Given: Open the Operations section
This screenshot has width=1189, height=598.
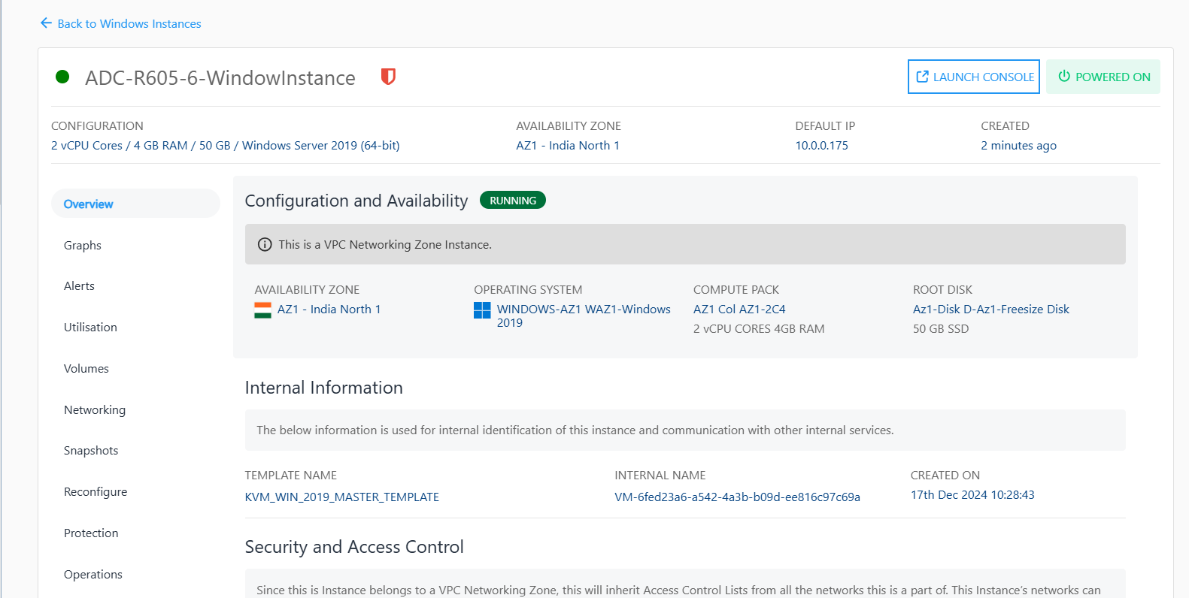Looking at the screenshot, I should click(x=93, y=575).
